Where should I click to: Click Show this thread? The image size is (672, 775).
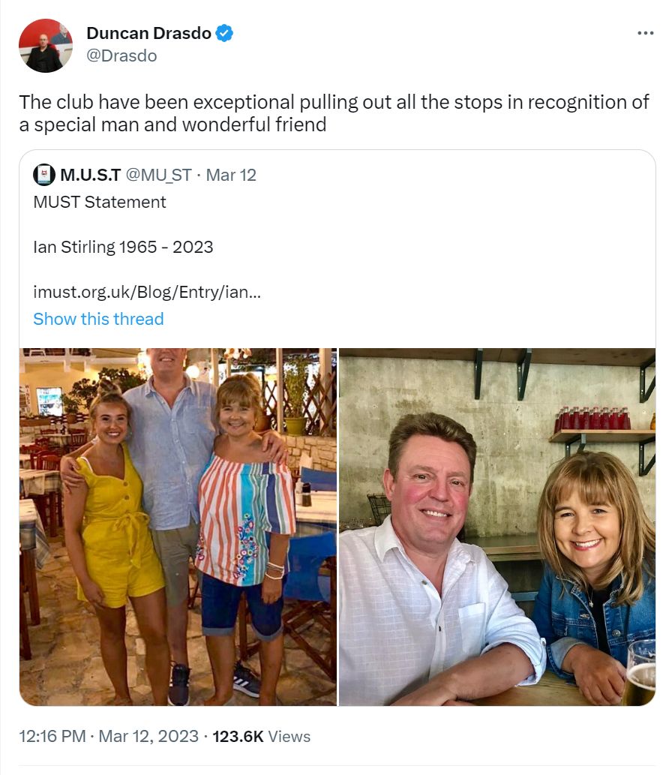[x=98, y=319]
